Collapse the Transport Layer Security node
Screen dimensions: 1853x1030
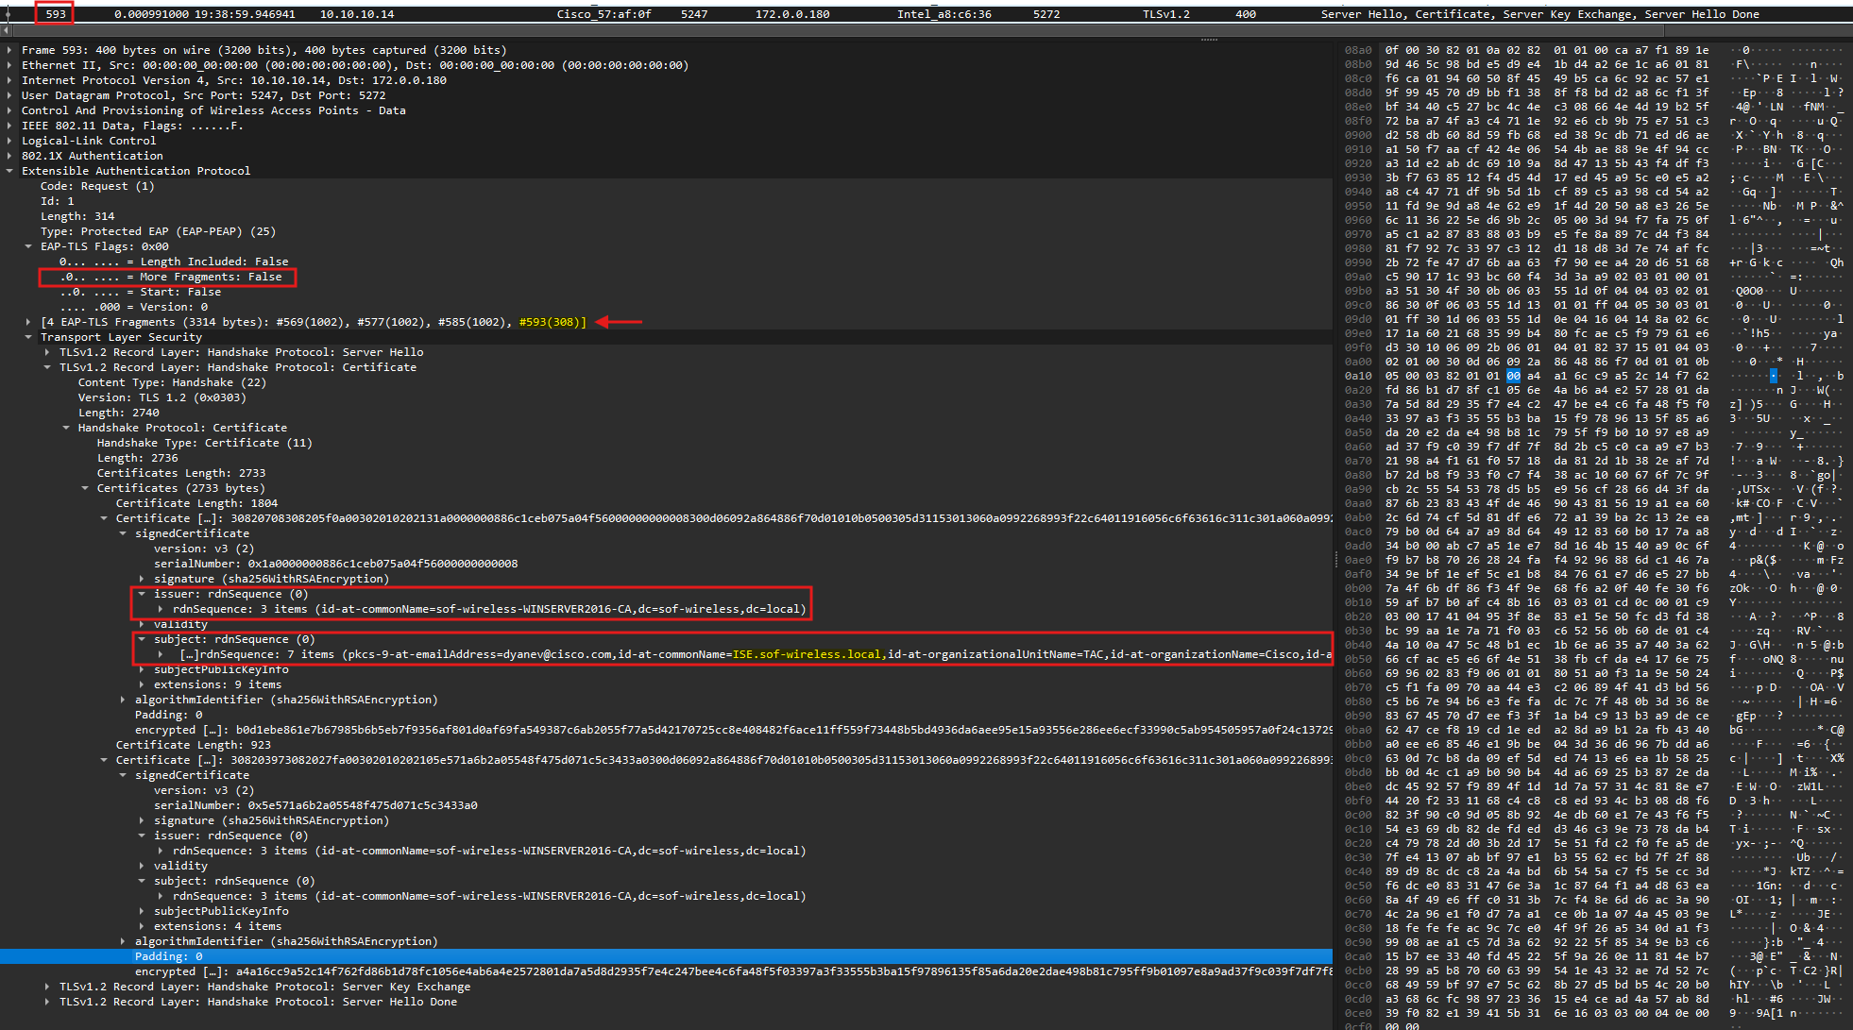coord(28,337)
